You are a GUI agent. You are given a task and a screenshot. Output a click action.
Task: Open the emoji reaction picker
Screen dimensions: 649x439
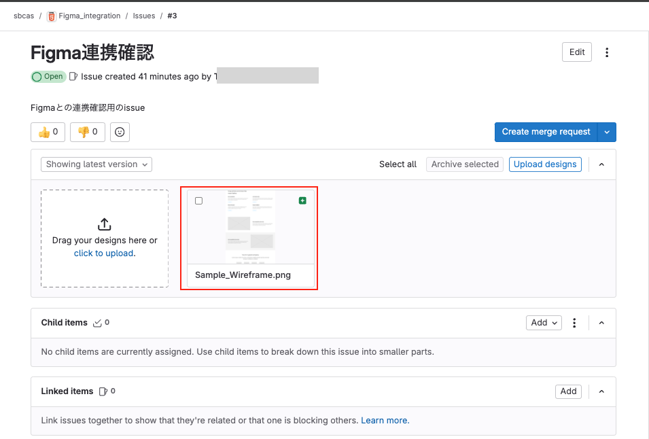click(120, 132)
